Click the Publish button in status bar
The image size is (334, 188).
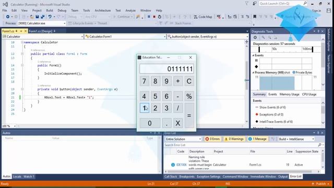pyautogui.click(x=320, y=184)
